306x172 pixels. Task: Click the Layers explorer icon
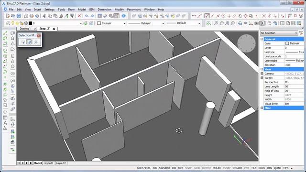click(x=8, y=23)
